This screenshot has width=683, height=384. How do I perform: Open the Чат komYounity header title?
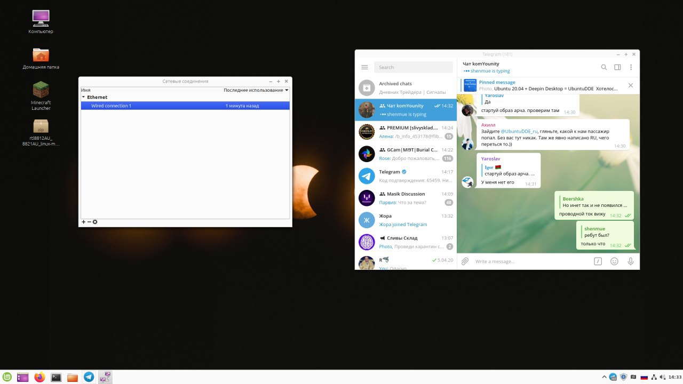coord(481,63)
